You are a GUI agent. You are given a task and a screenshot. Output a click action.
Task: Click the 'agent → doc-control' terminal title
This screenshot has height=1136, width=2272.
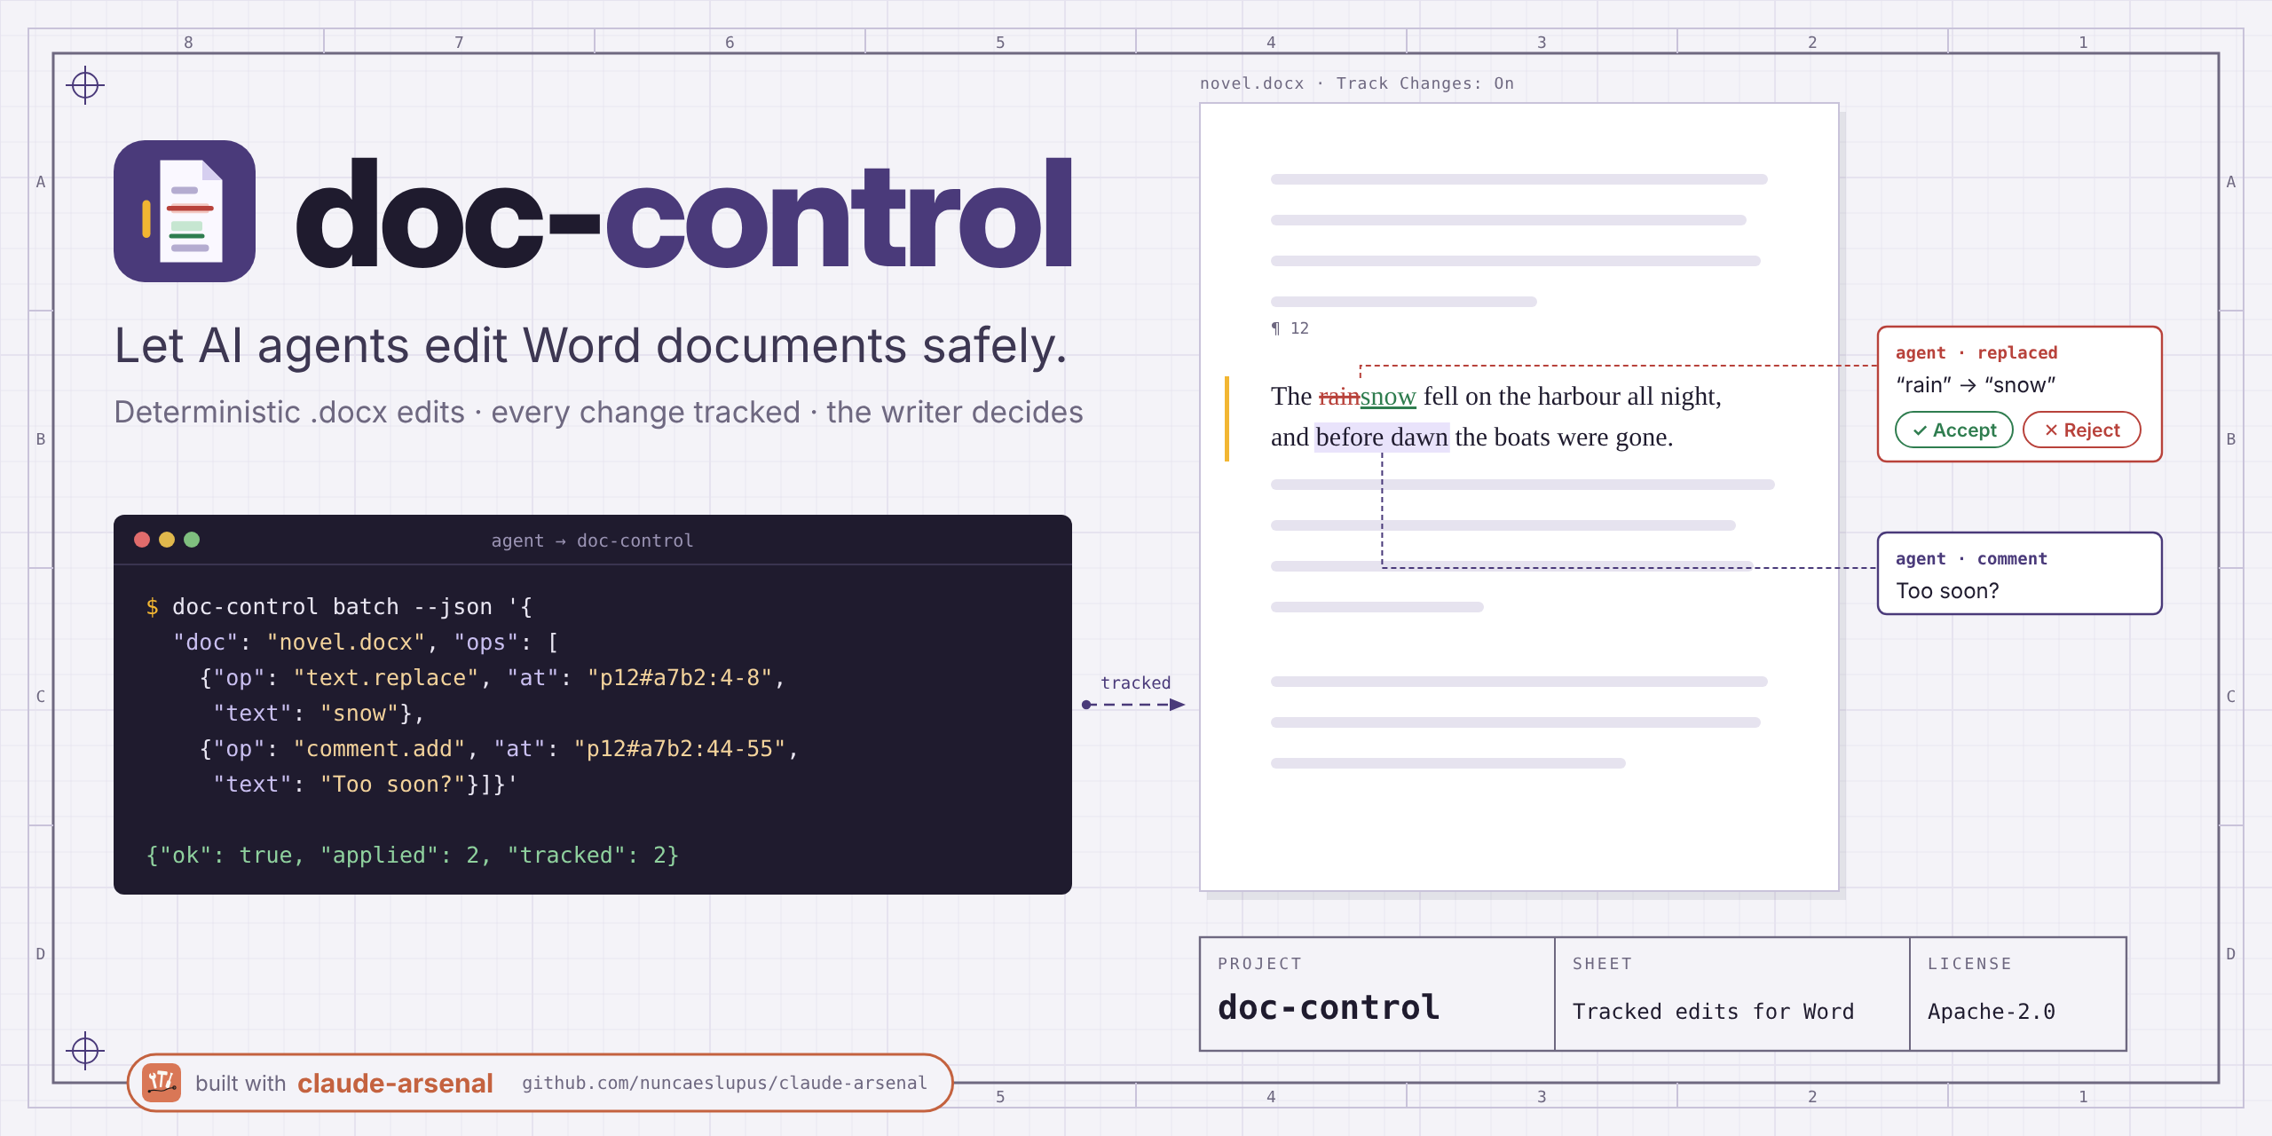(592, 540)
